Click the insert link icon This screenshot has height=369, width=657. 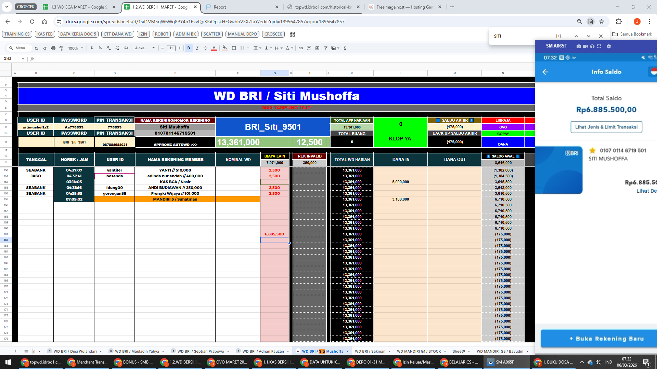pyautogui.click(x=301, y=48)
